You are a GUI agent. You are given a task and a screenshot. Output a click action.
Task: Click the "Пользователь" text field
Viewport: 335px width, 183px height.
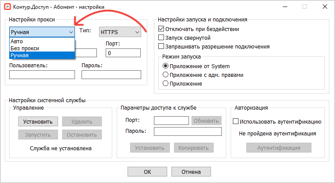coord(42,75)
